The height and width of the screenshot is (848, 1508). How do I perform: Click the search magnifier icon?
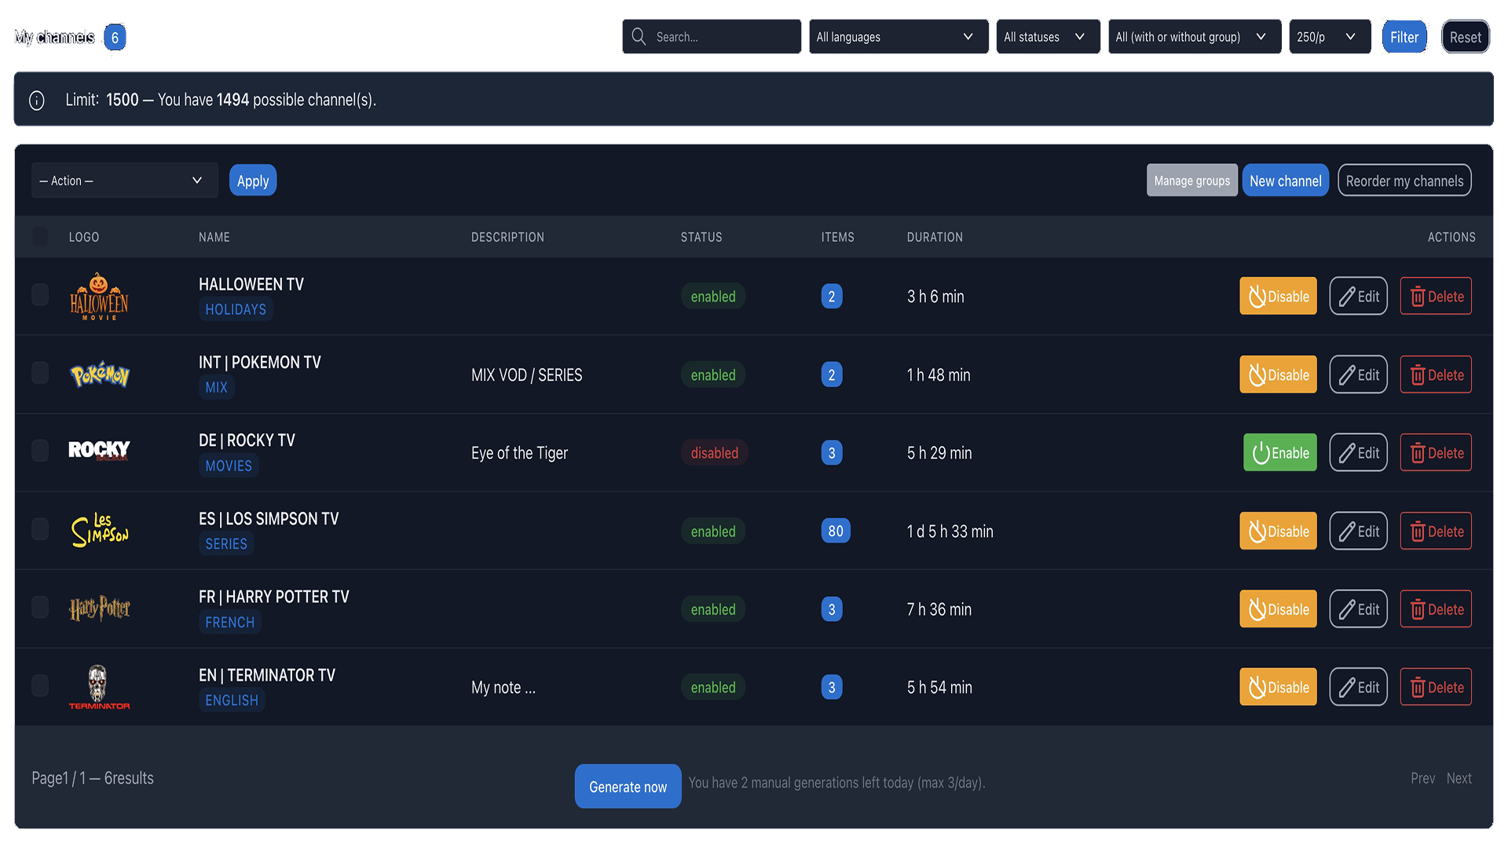(x=639, y=37)
